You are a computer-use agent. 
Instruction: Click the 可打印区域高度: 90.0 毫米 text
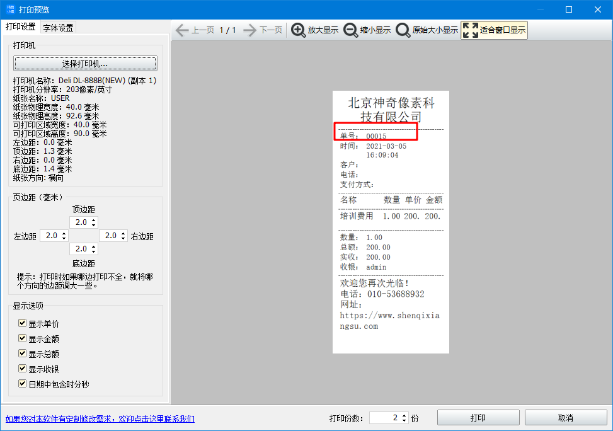point(60,134)
